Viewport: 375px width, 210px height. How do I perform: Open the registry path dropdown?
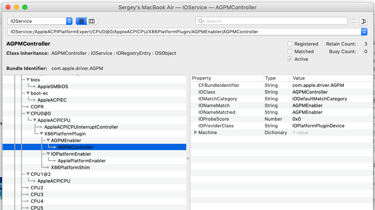[364, 32]
